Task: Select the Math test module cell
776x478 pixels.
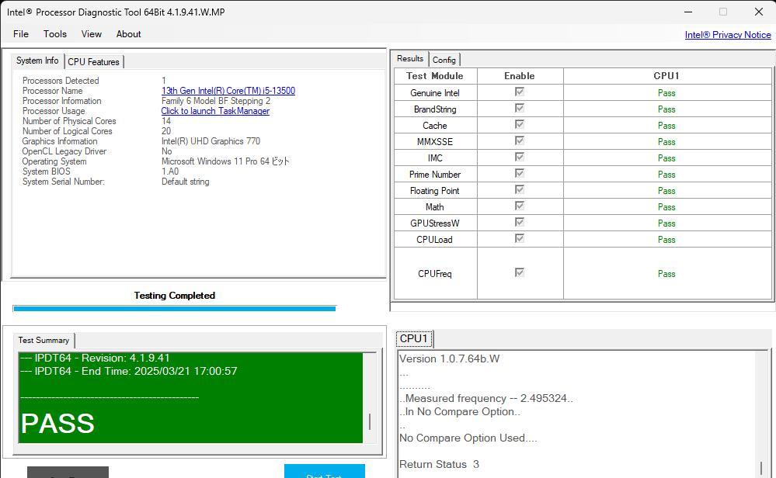Action: [x=435, y=207]
